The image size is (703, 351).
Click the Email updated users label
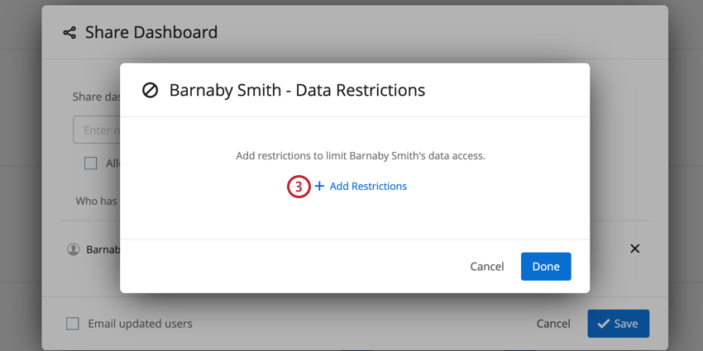click(141, 324)
